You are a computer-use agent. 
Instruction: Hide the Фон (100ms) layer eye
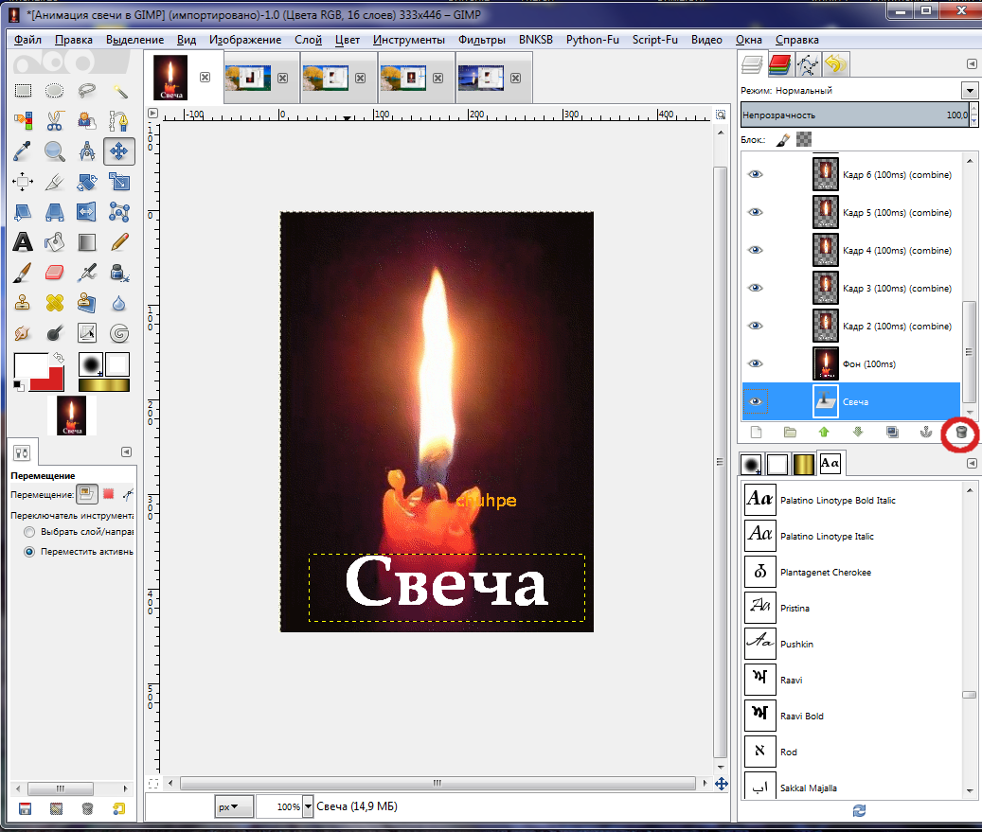[x=755, y=363]
